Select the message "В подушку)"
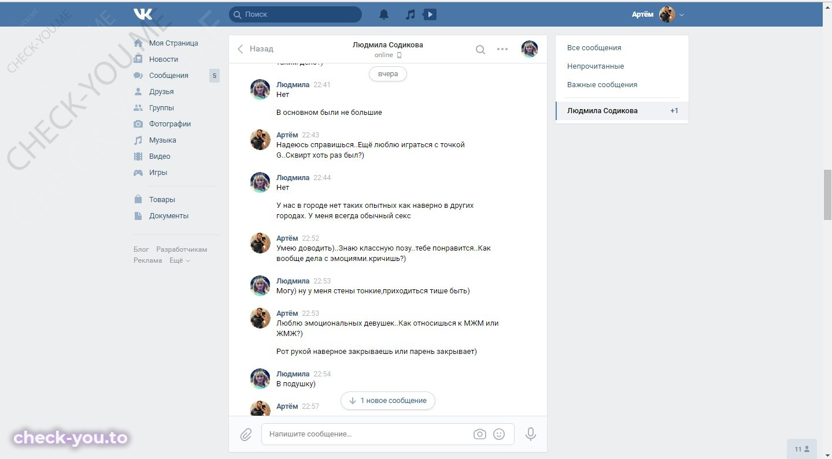 pyautogui.click(x=296, y=384)
